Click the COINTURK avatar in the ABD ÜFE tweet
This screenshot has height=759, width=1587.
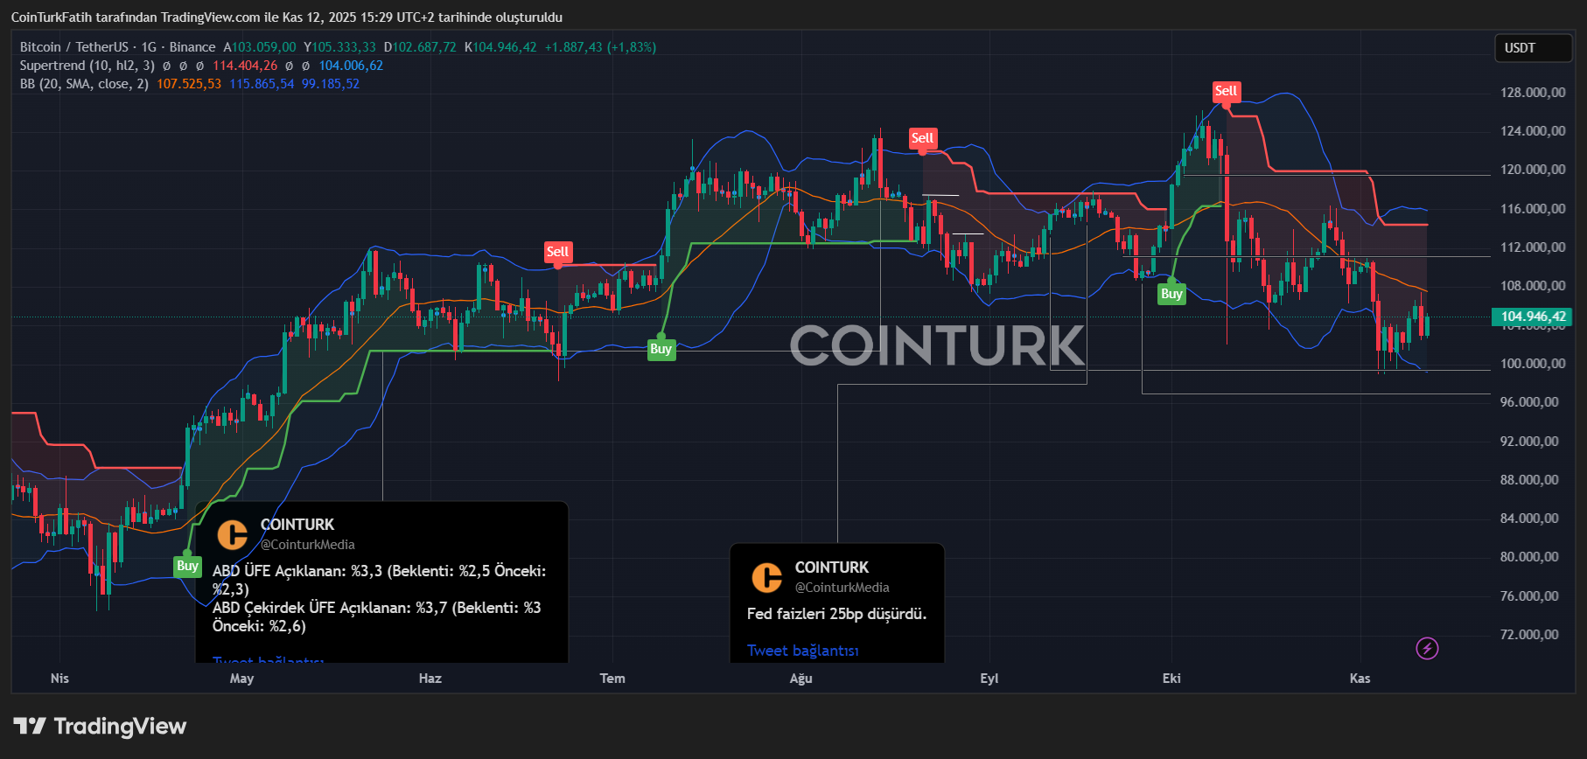pyautogui.click(x=233, y=534)
